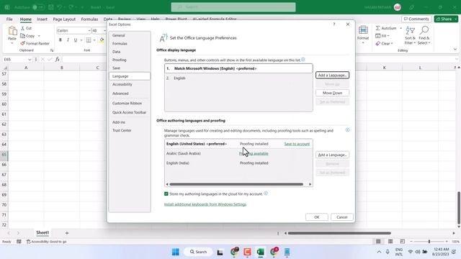Open the Copy dropdown arrow
Viewport: 461px width, 259px height.
[x=39, y=36]
